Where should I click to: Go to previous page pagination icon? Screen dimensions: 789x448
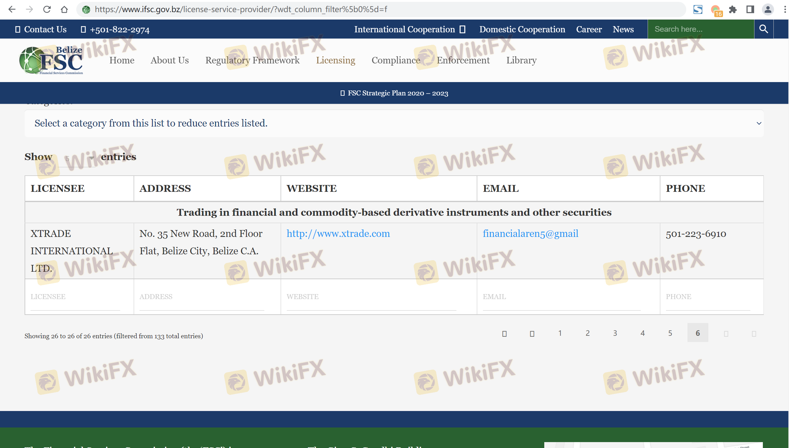[532, 333]
